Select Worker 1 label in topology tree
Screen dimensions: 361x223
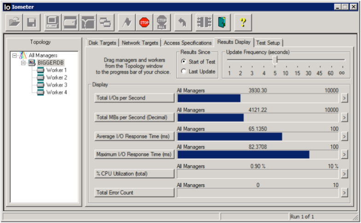[56, 70]
